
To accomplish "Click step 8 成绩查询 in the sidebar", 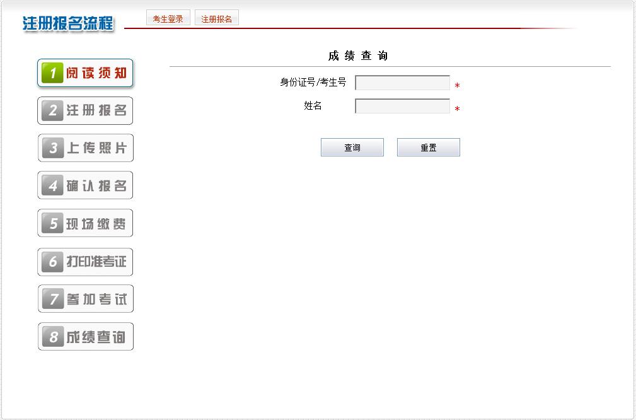I will (85, 337).
